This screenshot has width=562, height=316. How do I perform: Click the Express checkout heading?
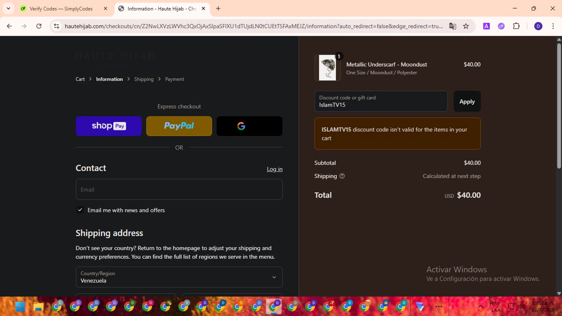pyautogui.click(x=179, y=106)
